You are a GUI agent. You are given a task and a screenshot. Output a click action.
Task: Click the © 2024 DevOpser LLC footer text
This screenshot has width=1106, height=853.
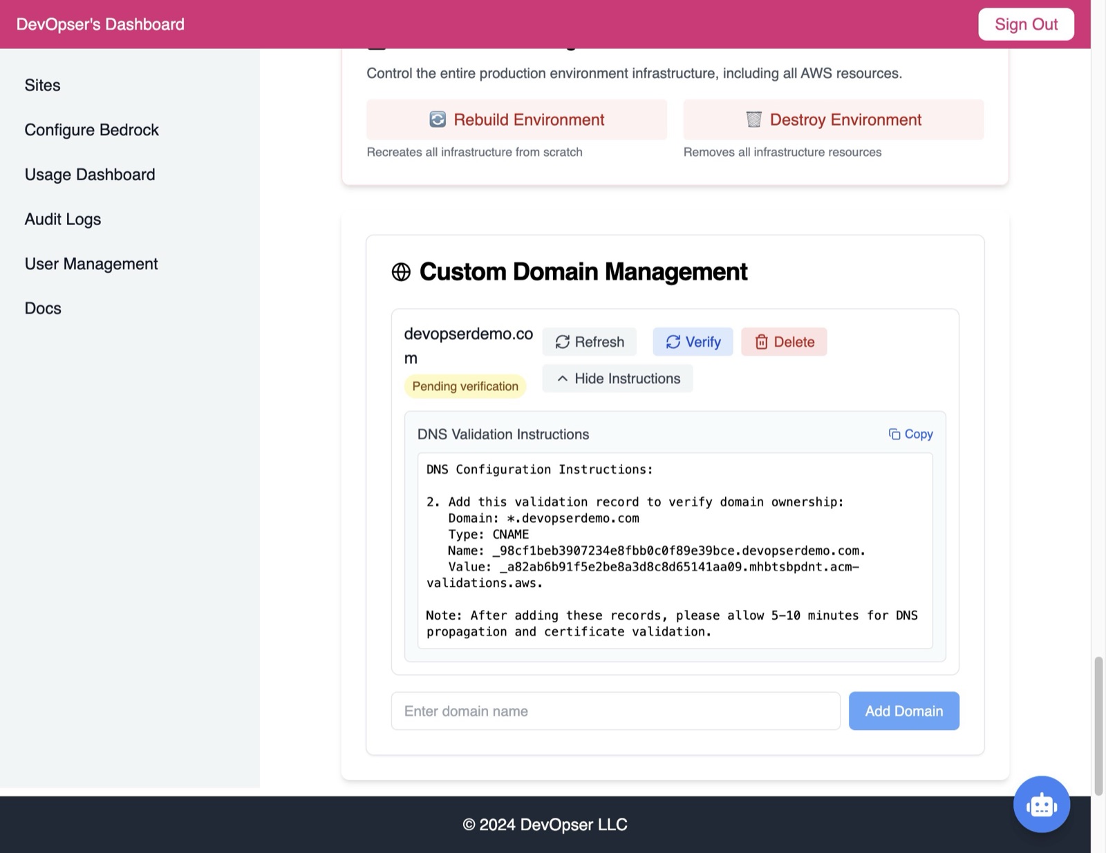click(x=545, y=825)
